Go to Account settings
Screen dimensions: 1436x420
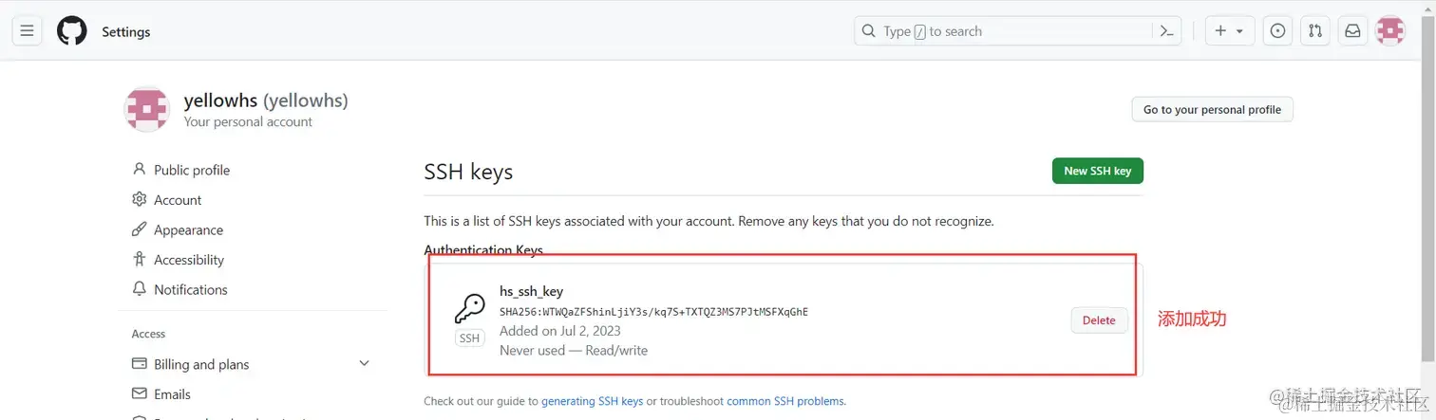178,200
